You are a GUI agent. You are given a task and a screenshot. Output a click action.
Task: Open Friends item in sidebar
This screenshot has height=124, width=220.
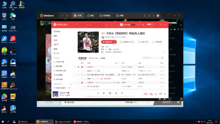click(x=55, y=45)
